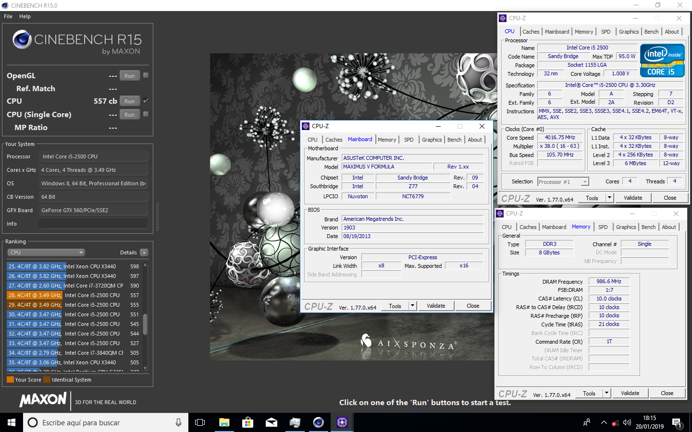Image resolution: width=692 pixels, height=432 pixels.
Task: Toggle the OpenGL test checkbox
Action: pos(146,75)
